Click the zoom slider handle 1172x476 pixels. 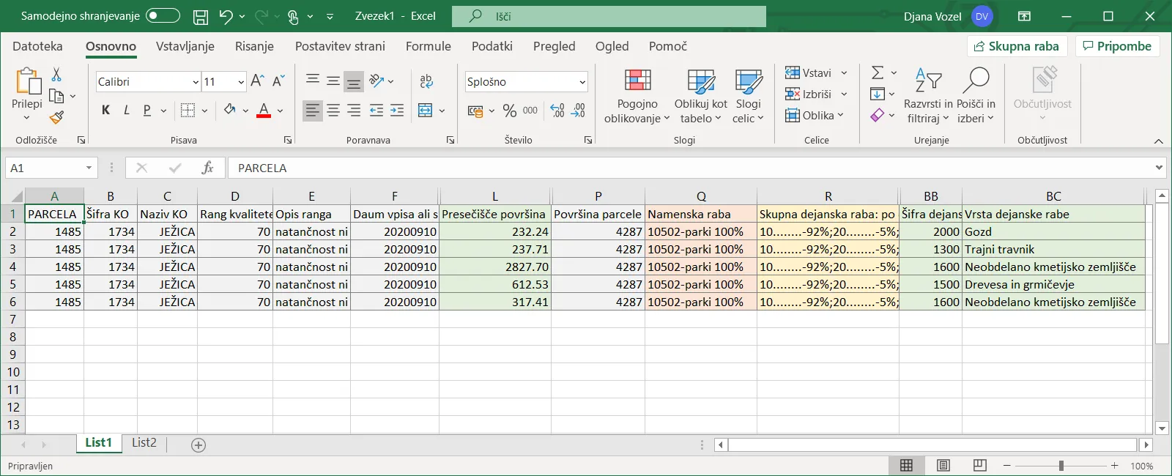[x=1061, y=465]
